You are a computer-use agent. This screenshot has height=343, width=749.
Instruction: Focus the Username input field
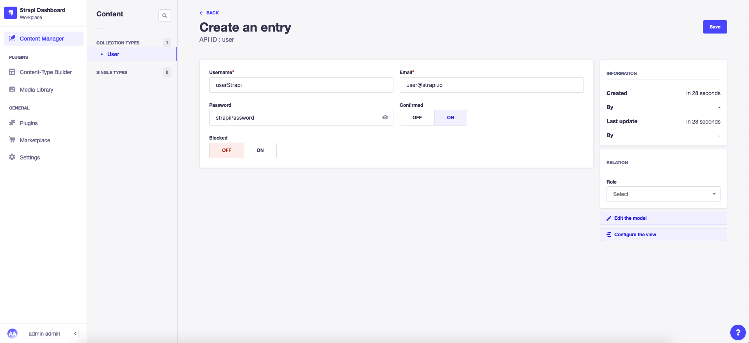point(301,85)
